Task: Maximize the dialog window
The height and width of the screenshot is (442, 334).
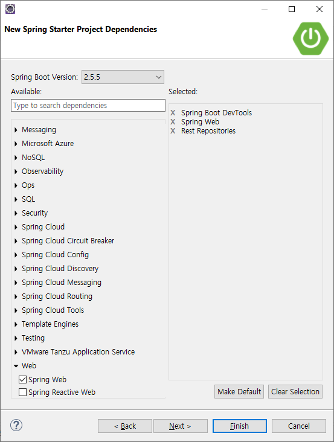Action: pos(292,9)
